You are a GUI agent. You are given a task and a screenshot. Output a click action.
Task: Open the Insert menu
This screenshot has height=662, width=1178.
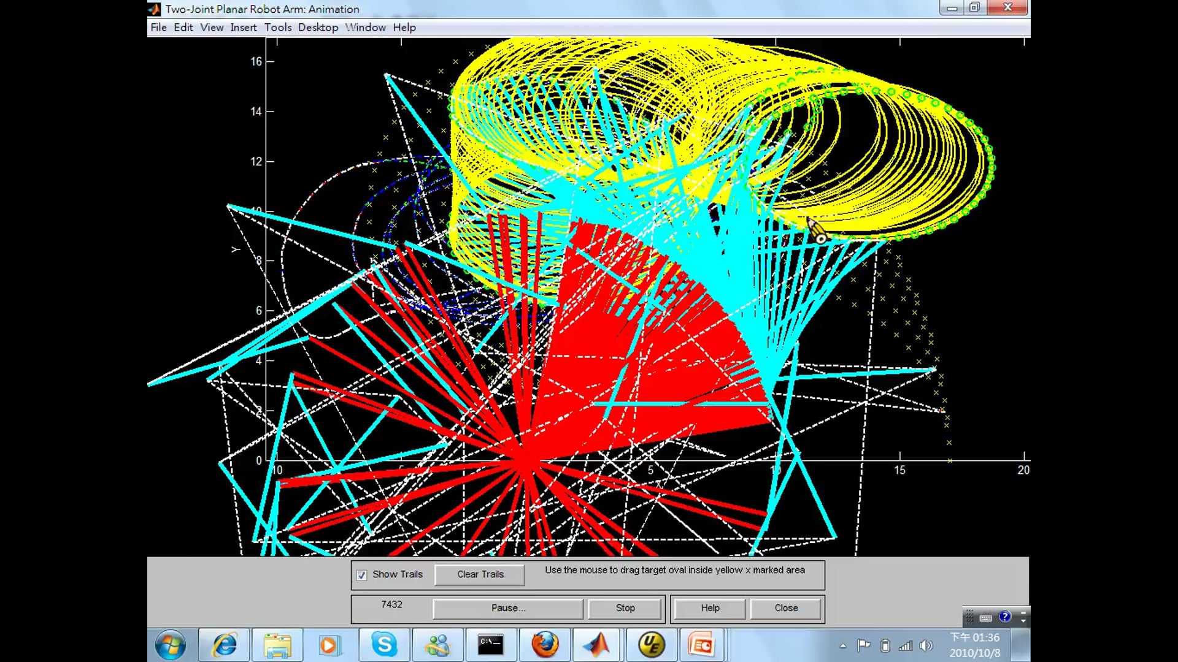[244, 28]
